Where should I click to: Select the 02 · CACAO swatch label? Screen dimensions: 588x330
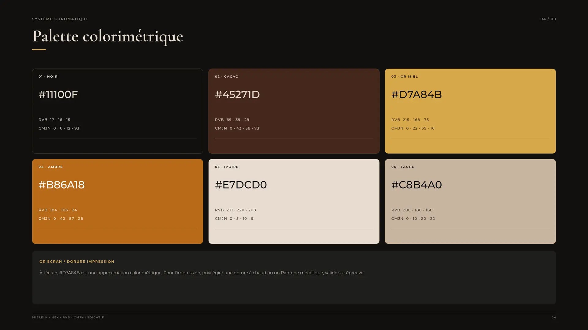(227, 77)
